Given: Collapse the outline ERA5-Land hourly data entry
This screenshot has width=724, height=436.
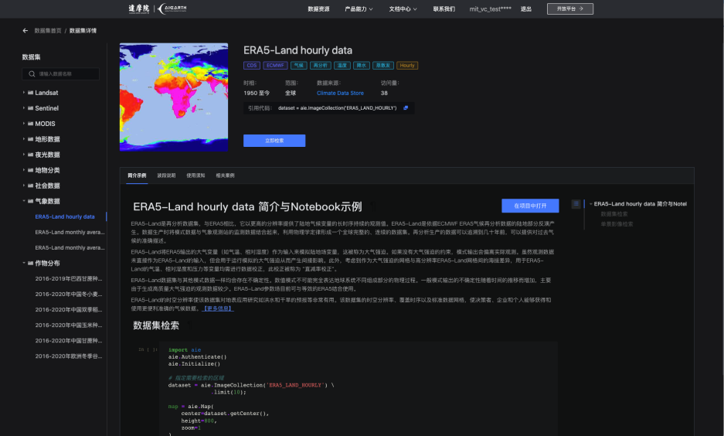Looking at the screenshot, I should click(x=590, y=203).
